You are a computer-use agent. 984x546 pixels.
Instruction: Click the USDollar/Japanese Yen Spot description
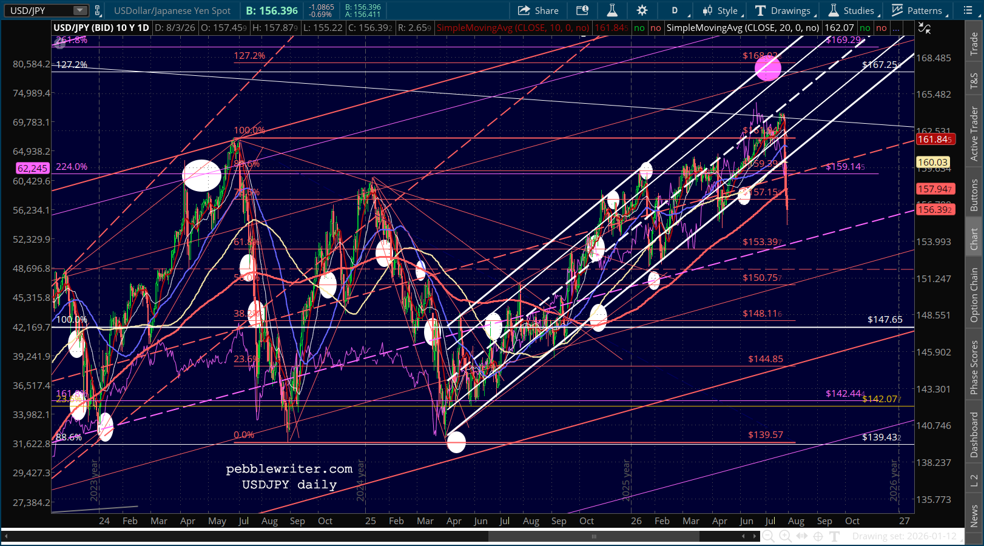click(x=172, y=10)
